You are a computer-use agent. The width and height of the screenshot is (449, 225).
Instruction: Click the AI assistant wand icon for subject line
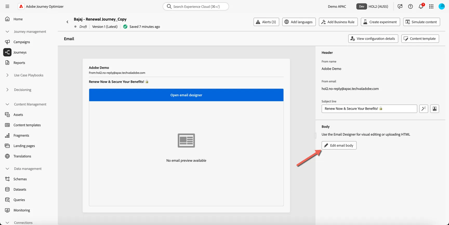pyautogui.click(x=424, y=109)
